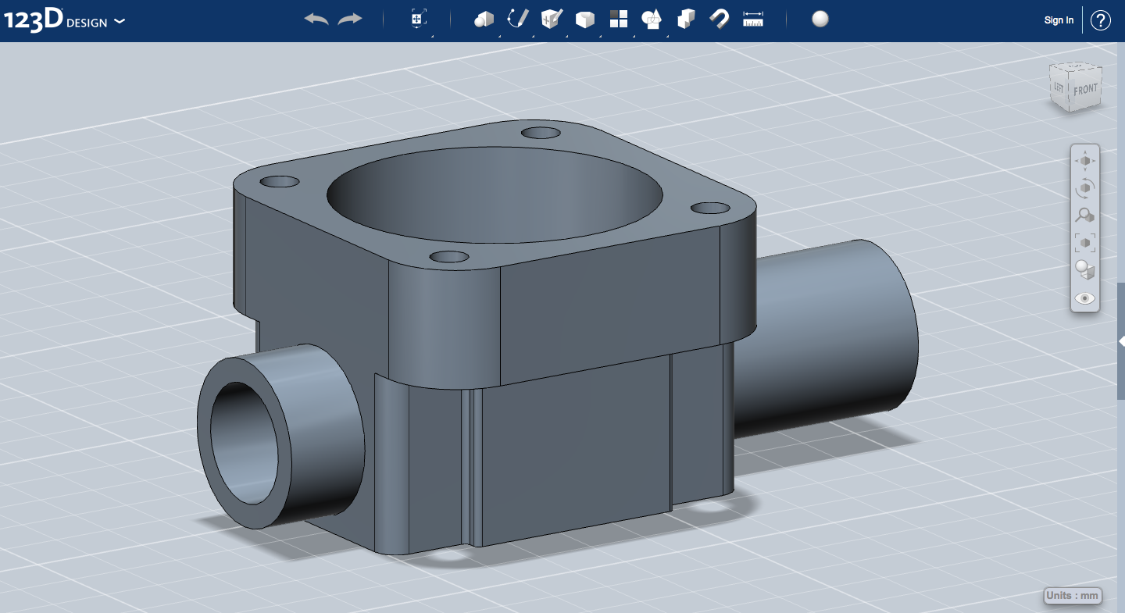This screenshot has width=1125, height=613.
Task: Select the Measure ruler tool
Action: click(x=753, y=20)
